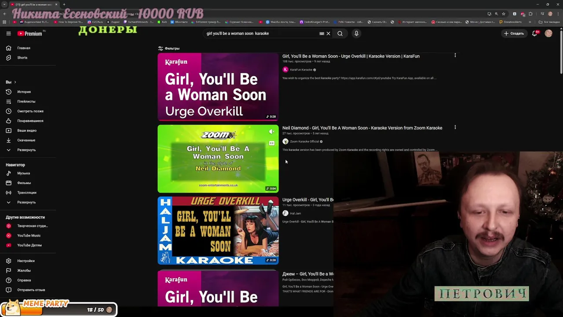Toggle subtitles on Zoom Karaoke preview
This screenshot has width=563, height=317.
[x=272, y=143]
